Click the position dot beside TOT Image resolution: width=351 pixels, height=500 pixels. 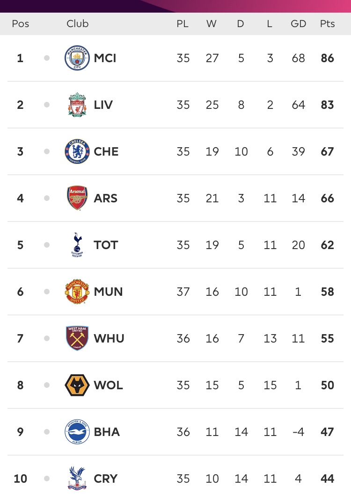47,245
